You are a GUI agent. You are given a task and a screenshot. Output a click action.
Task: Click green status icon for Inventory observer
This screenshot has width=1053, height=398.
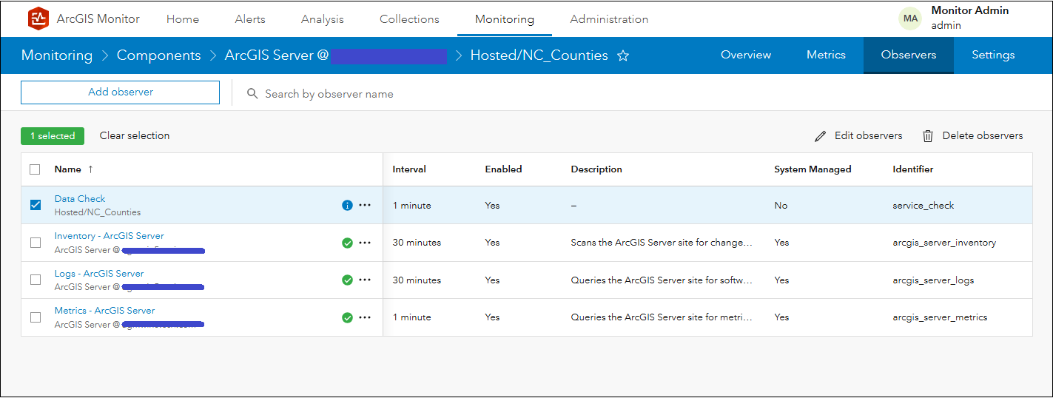347,243
